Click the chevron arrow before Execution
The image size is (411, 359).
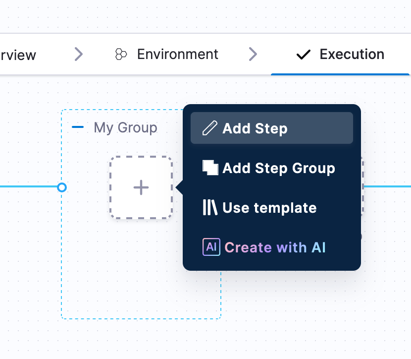[x=253, y=54]
